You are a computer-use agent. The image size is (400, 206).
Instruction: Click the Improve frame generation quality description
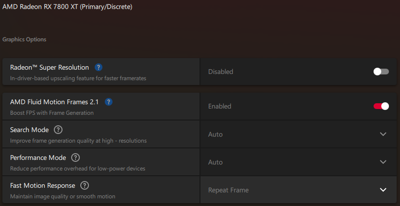click(x=78, y=141)
